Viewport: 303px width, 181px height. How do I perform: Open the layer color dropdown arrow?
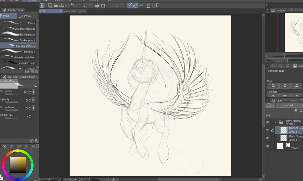[273, 105]
